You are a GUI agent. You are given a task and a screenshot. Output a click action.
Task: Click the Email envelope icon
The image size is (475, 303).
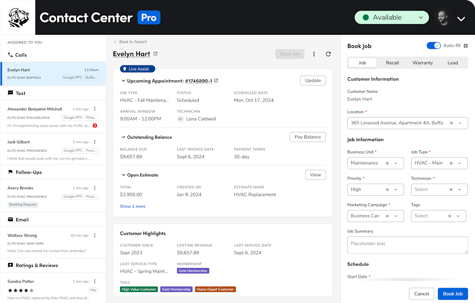[10, 219]
